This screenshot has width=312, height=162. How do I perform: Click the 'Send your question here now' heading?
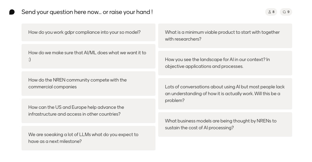87,12
